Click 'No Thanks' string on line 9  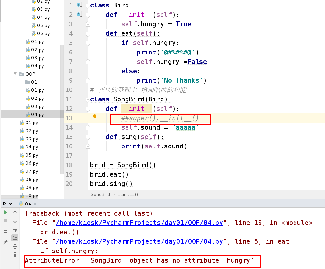(x=181, y=80)
